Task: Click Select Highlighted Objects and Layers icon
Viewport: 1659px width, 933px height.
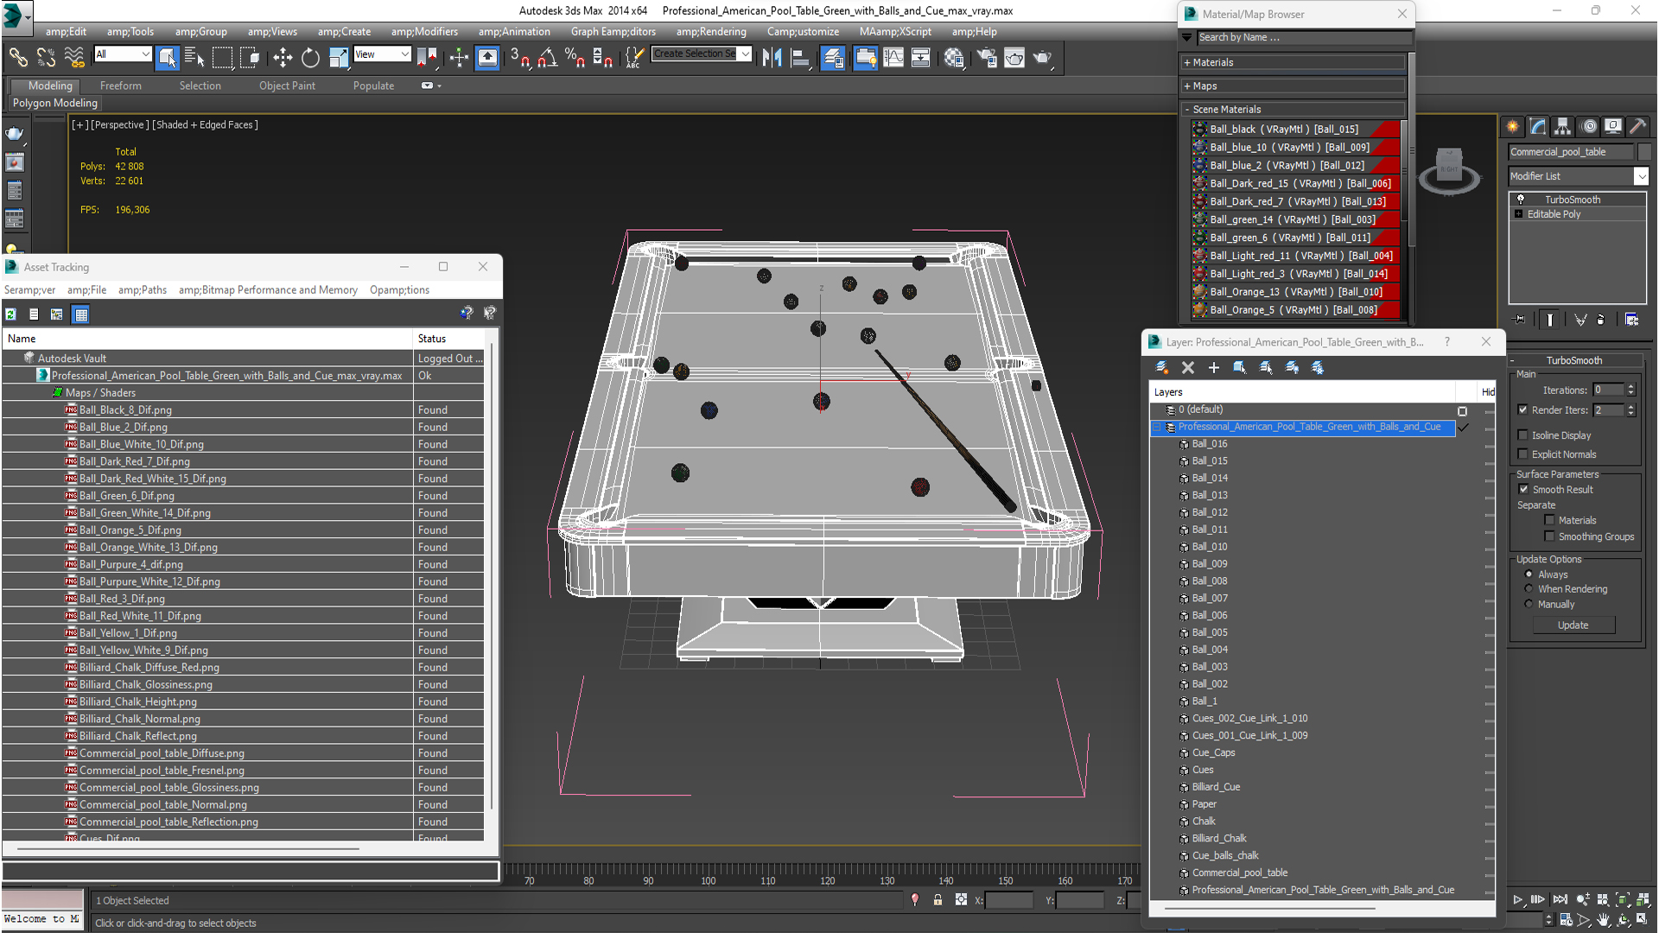Action: (x=1239, y=367)
